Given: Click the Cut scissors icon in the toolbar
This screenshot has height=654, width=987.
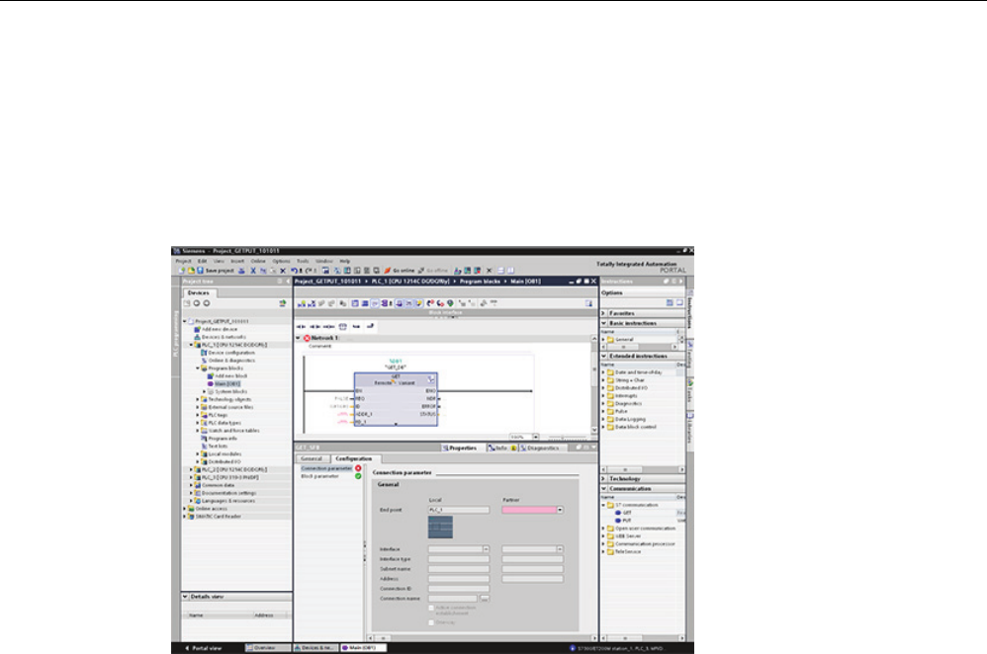Looking at the screenshot, I should pyautogui.click(x=253, y=271).
